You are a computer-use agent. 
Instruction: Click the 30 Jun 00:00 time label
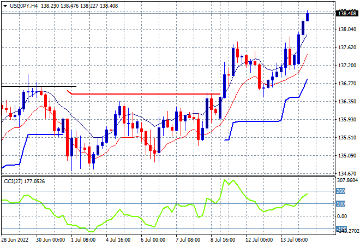pos(51,240)
